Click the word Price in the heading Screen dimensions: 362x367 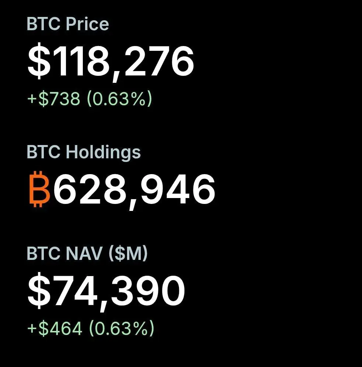[x=87, y=24]
